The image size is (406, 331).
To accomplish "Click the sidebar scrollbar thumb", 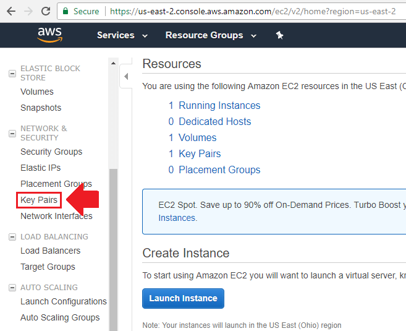I will [x=114, y=250].
